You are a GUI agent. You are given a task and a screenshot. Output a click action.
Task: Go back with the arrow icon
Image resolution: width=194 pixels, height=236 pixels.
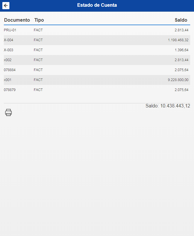tap(6, 6)
